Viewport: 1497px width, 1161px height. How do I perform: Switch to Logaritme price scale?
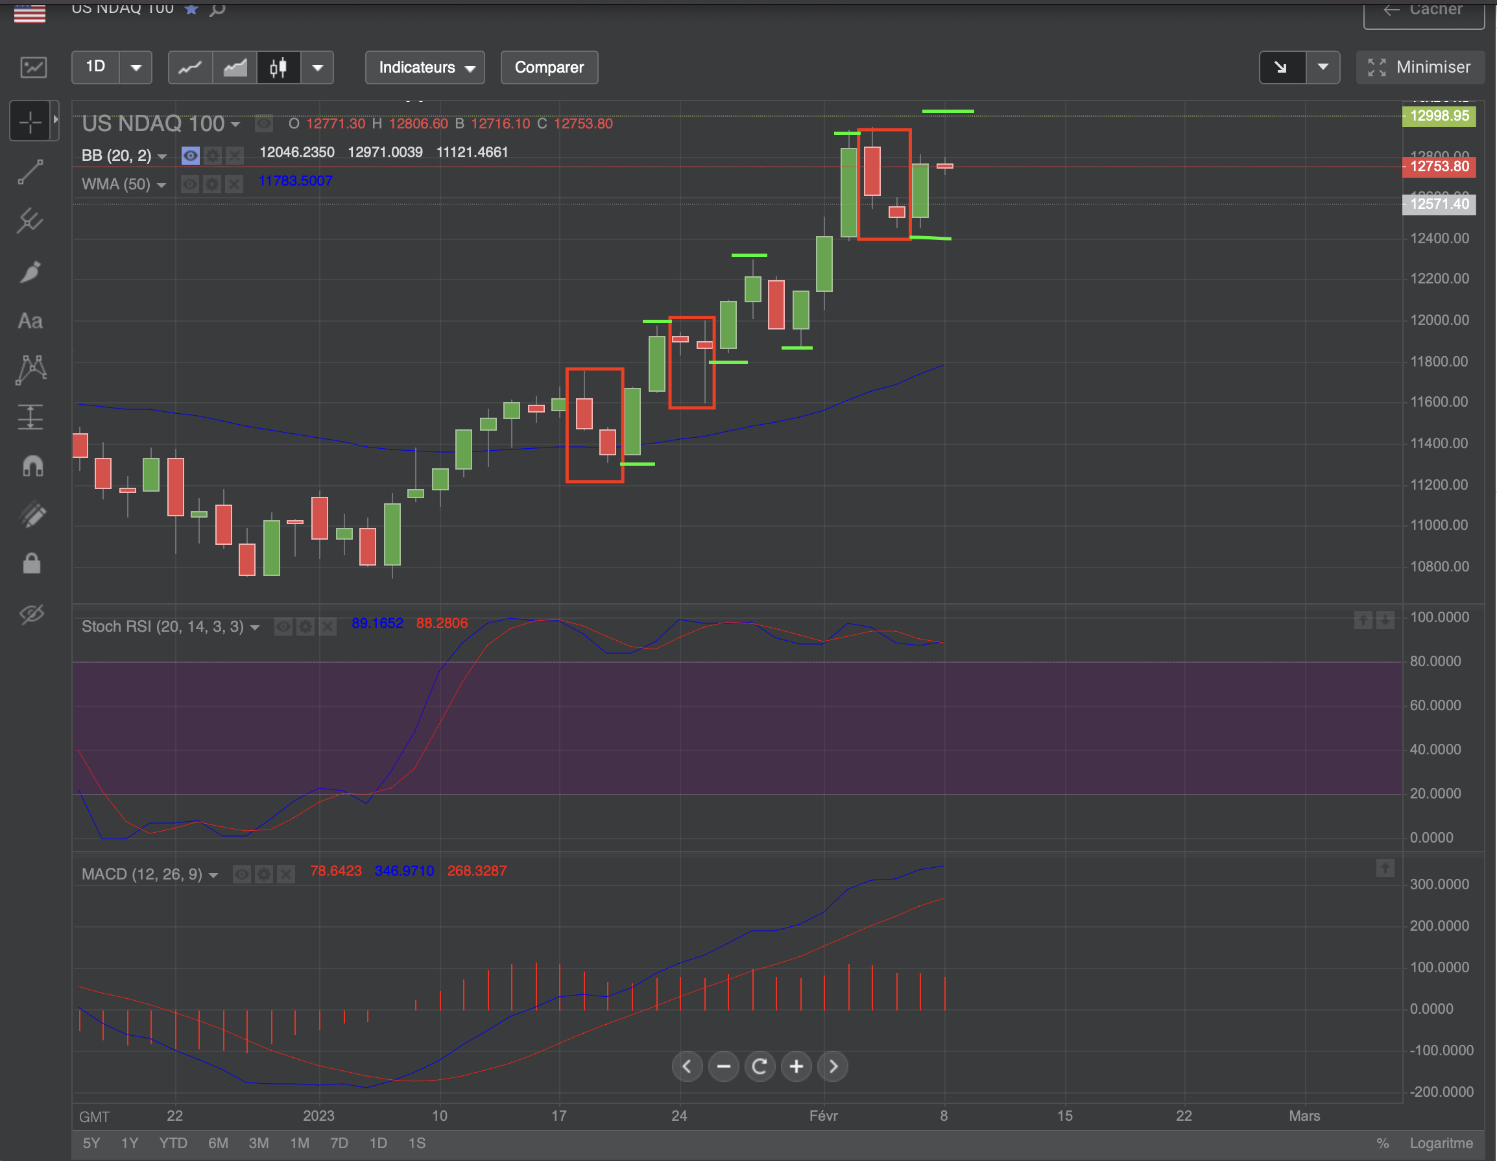(x=1441, y=1143)
